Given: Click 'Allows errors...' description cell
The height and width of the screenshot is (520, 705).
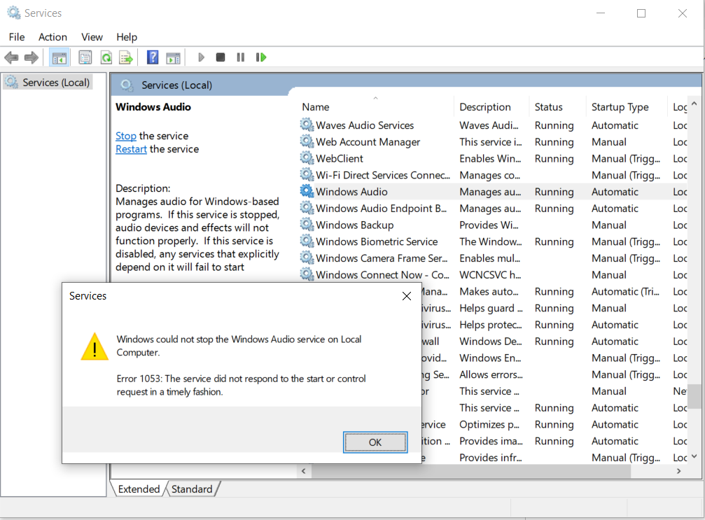Looking at the screenshot, I should click(491, 375).
